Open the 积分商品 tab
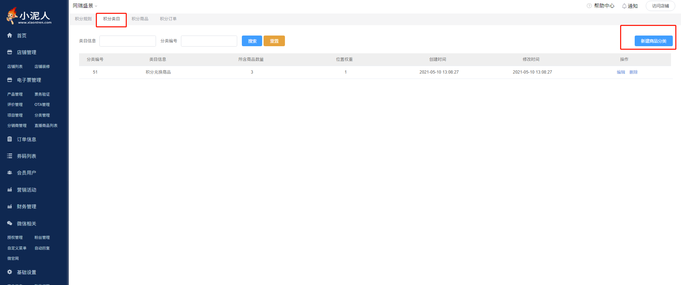 point(140,19)
